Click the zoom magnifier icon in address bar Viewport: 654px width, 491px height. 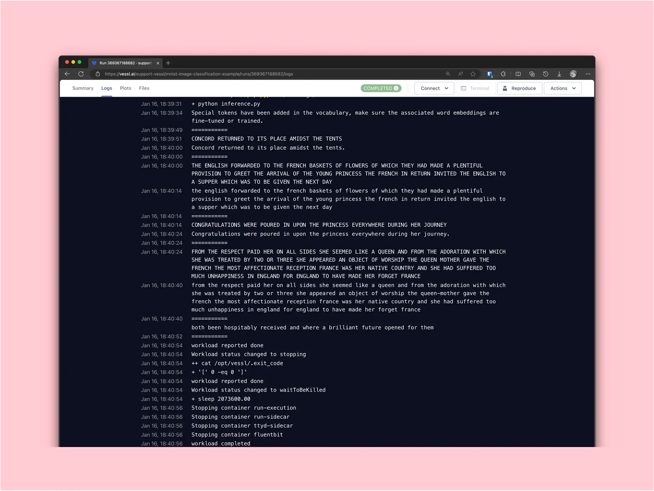pyautogui.click(x=448, y=74)
